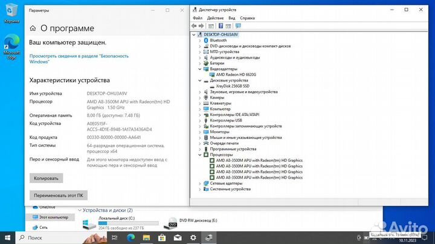Collapse the Процессоры category
The image size is (435, 244).
200,155
